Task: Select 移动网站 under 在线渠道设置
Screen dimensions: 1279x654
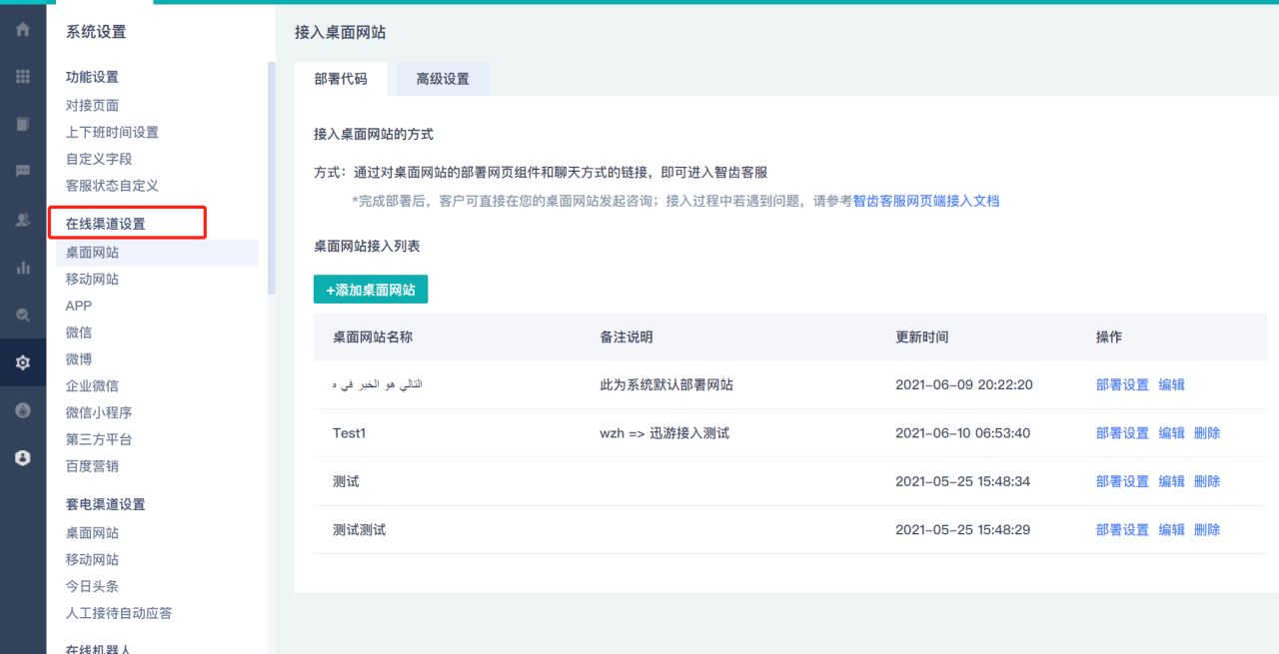Action: tap(92, 279)
